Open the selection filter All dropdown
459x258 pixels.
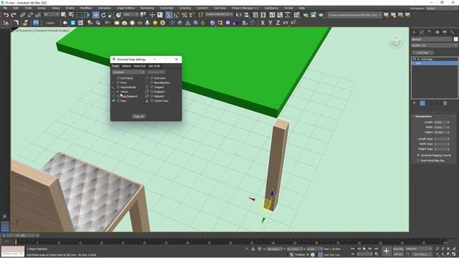pyautogui.click(x=51, y=14)
